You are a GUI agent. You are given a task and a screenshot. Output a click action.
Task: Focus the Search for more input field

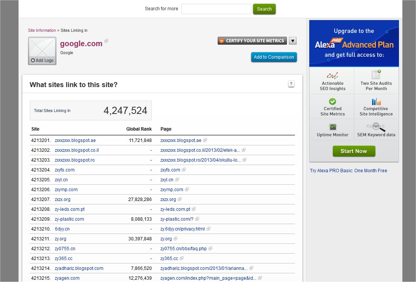[x=216, y=9]
